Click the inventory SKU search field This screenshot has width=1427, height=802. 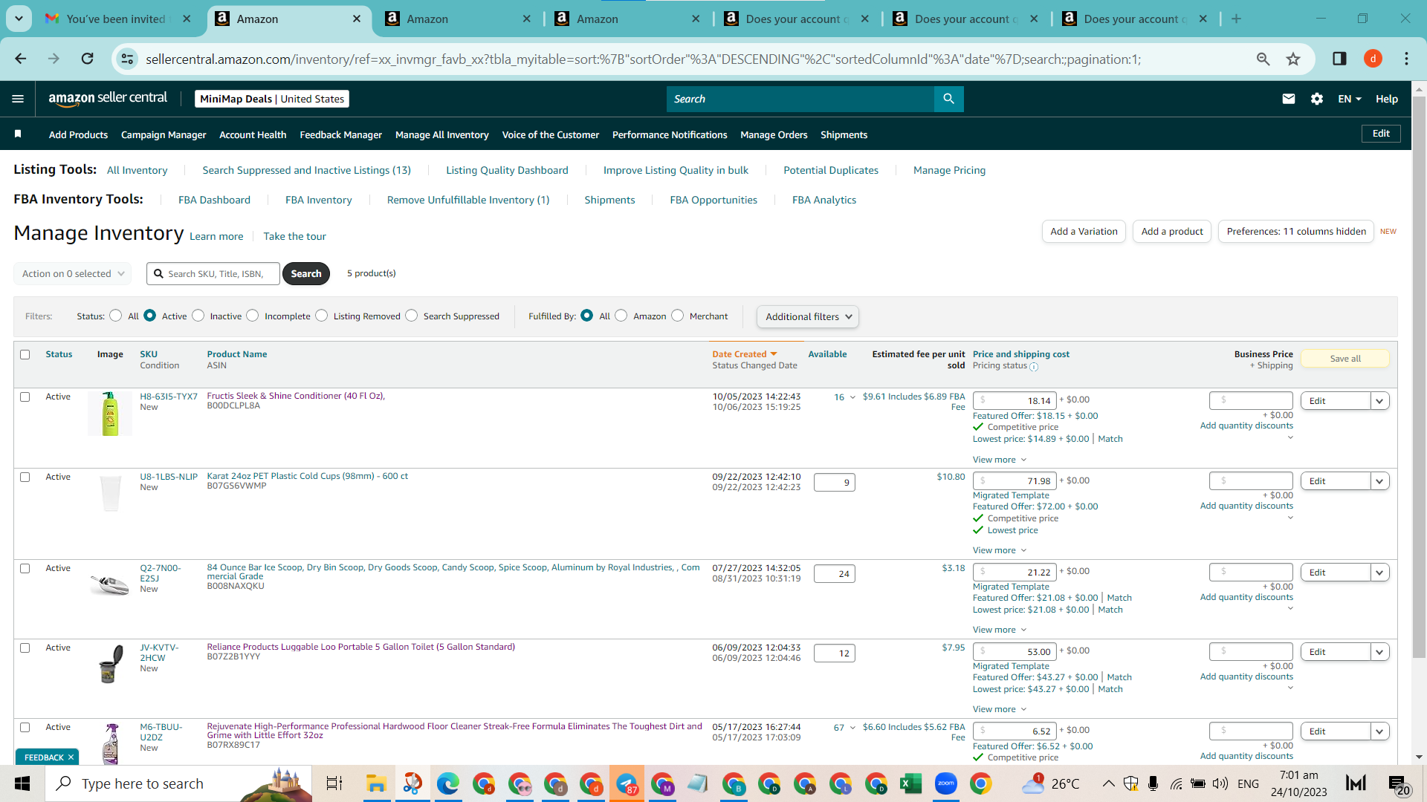pyautogui.click(x=213, y=273)
